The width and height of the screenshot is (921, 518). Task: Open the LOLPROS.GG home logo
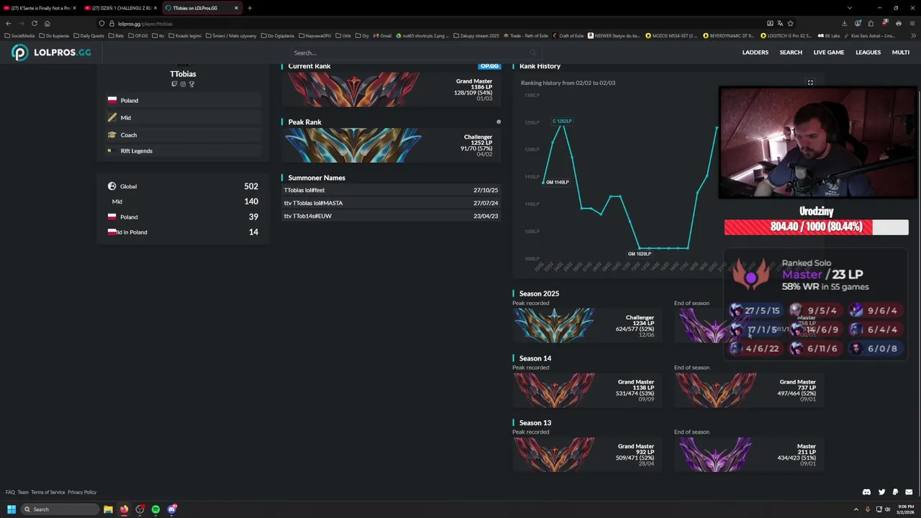(51, 52)
